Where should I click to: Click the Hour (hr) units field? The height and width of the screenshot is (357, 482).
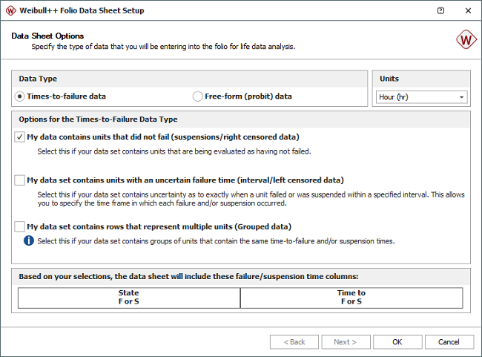(416, 97)
